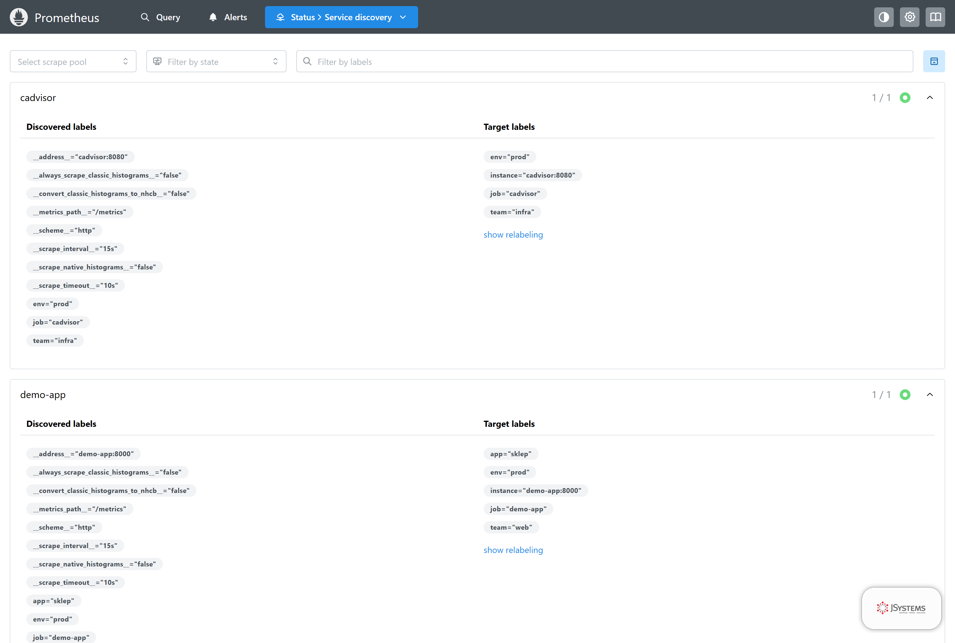This screenshot has width=955, height=643.
Task: Click the expand/collapse all pools icon button
Action: (x=934, y=62)
